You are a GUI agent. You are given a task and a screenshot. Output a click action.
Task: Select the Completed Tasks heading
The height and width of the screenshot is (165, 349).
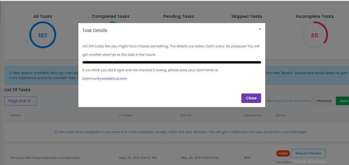(111, 16)
